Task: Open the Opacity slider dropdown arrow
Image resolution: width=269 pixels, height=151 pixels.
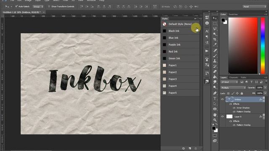Action: (265, 88)
